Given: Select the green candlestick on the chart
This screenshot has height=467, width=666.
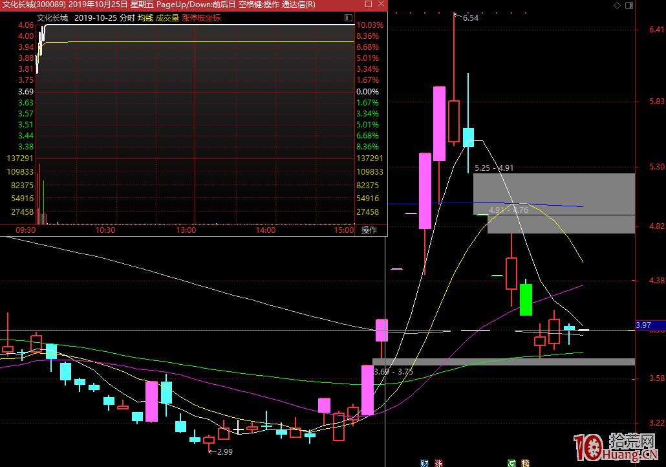Looking at the screenshot, I should pos(526,299).
